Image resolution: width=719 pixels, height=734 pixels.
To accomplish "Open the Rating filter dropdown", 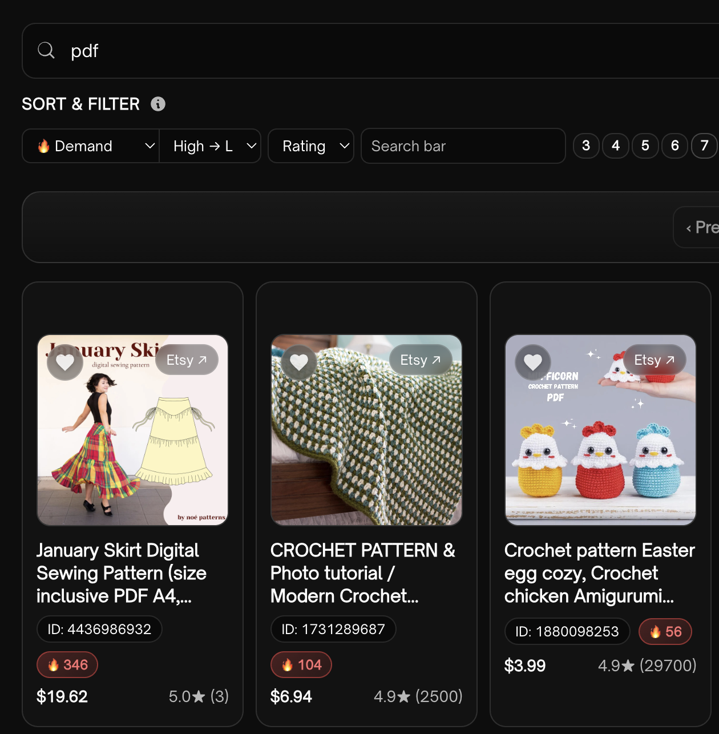I will click(x=311, y=146).
